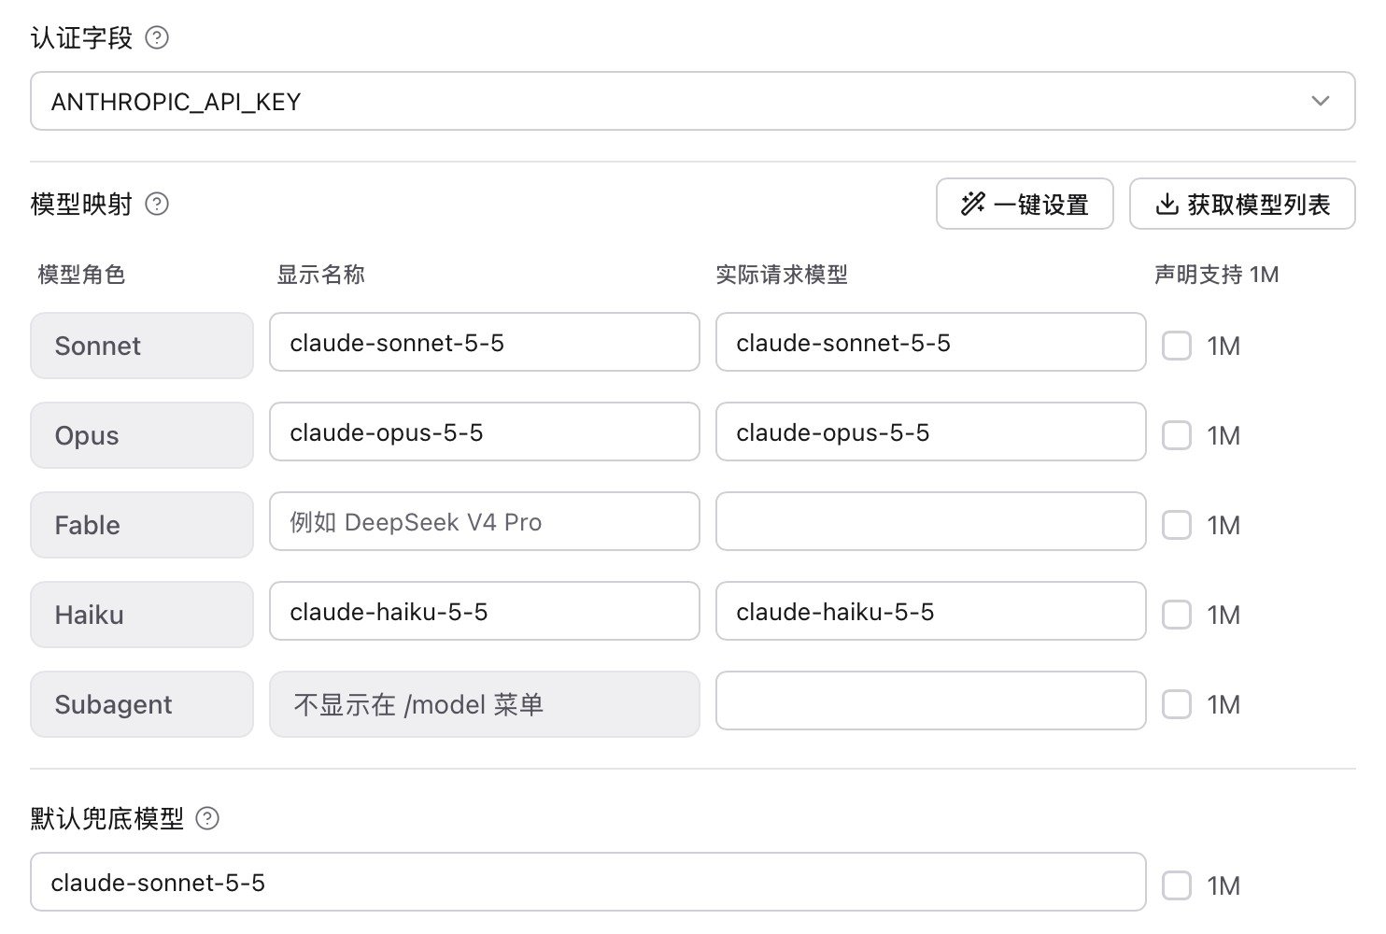Check the 1M box for Haiku
The image size is (1386, 934).
[1177, 615]
